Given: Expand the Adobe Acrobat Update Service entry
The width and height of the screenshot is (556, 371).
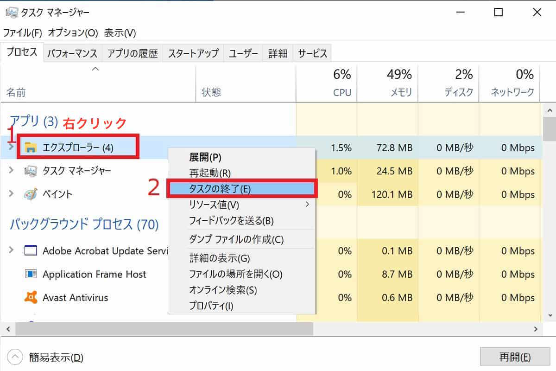Looking at the screenshot, I should click(x=11, y=250).
